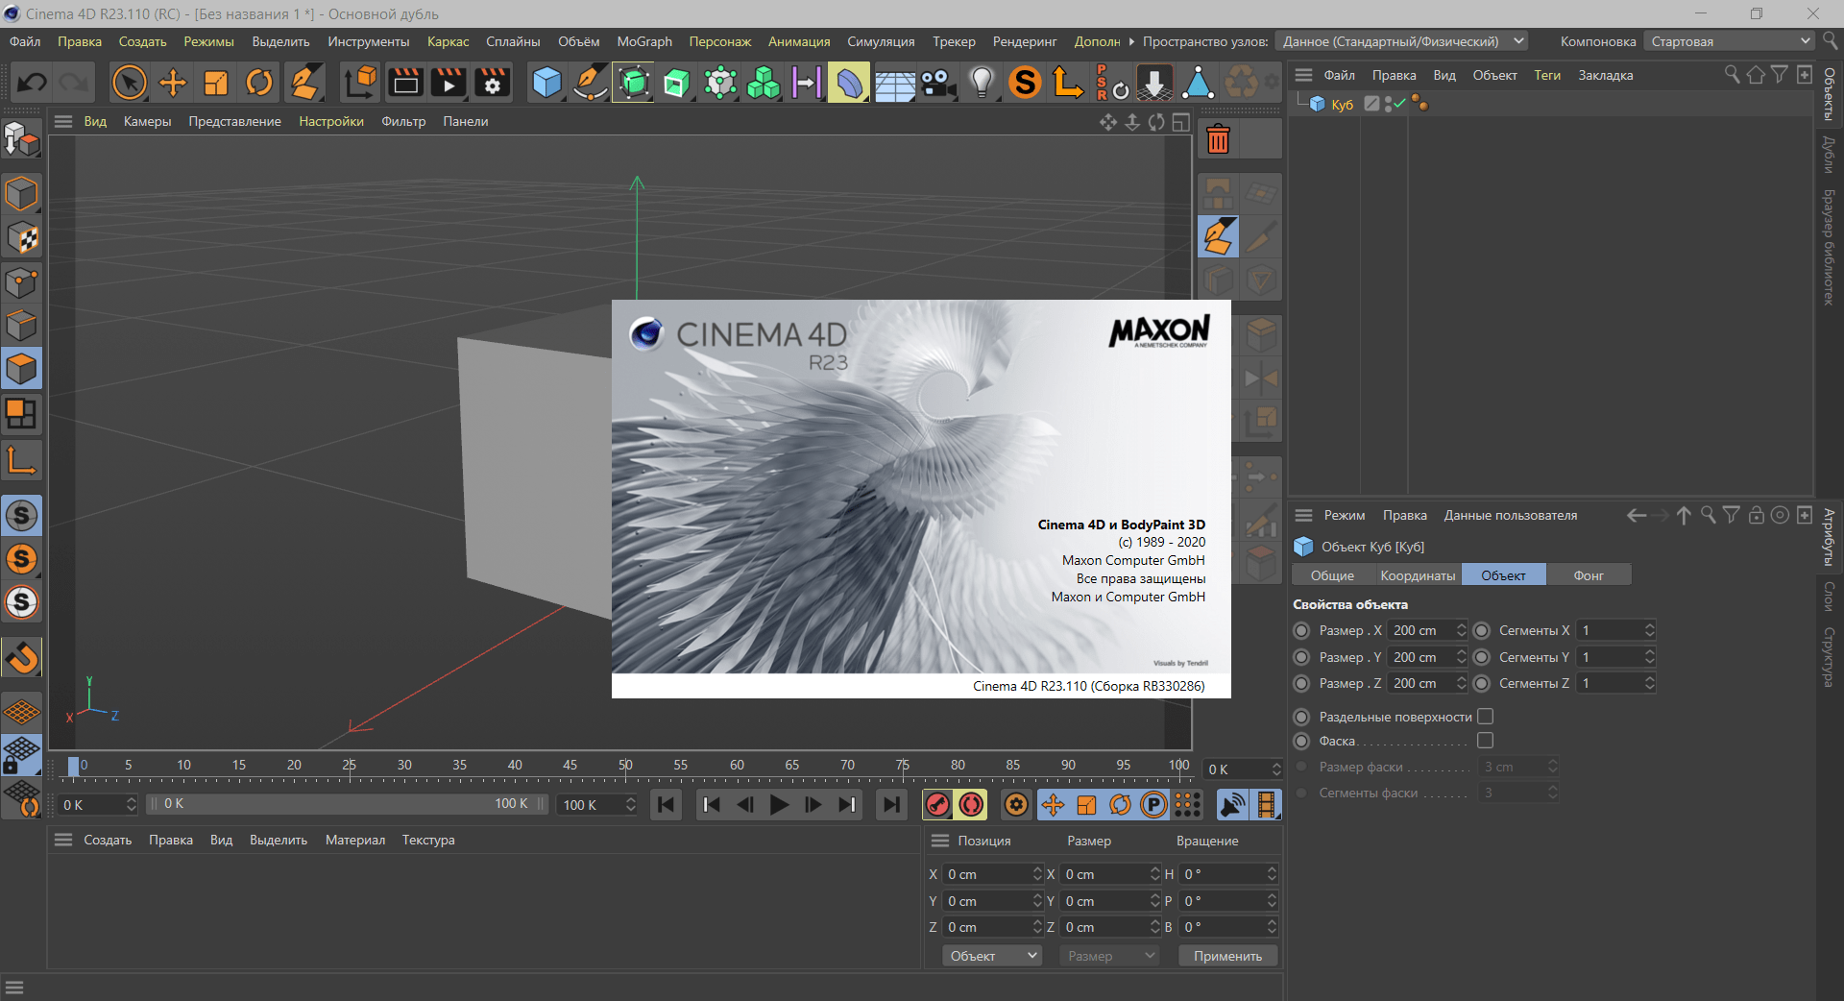The image size is (1844, 1001).
Task: Toggle the Размер . X animation dot
Action: pos(1301,631)
